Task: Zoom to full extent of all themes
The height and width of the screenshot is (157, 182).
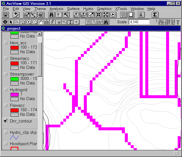Action: tap(77, 15)
